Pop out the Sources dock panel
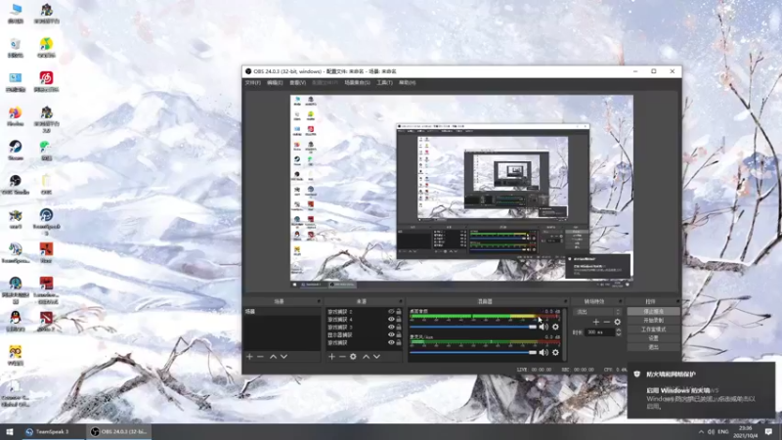The height and width of the screenshot is (440, 782). (x=400, y=301)
